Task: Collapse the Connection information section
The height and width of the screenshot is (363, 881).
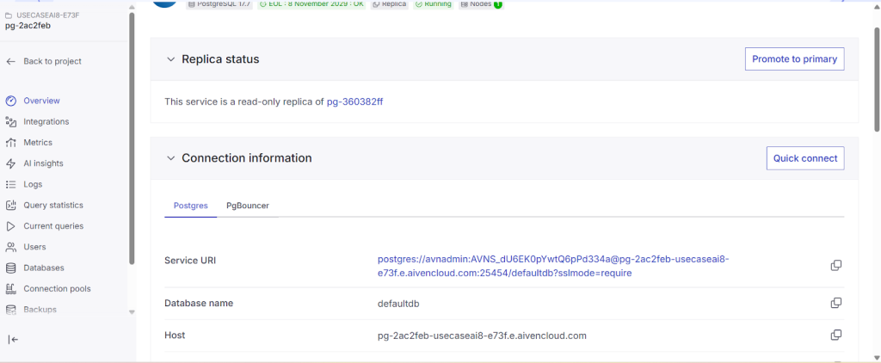Action: coord(169,158)
